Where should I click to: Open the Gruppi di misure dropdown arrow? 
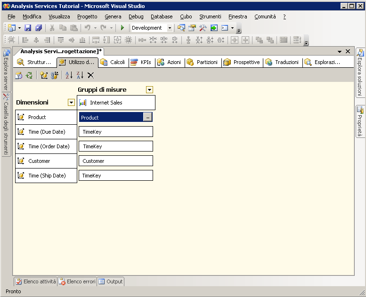[x=149, y=89]
